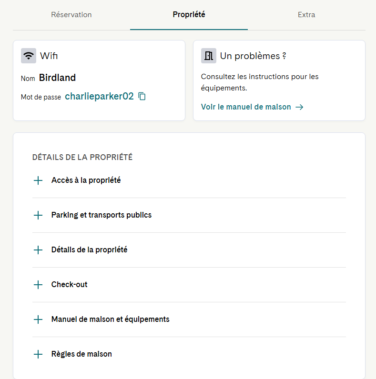This screenshot has width=376, height=379.
Task: Click the plus icon for Règles de maison
Action: [38, 354]
